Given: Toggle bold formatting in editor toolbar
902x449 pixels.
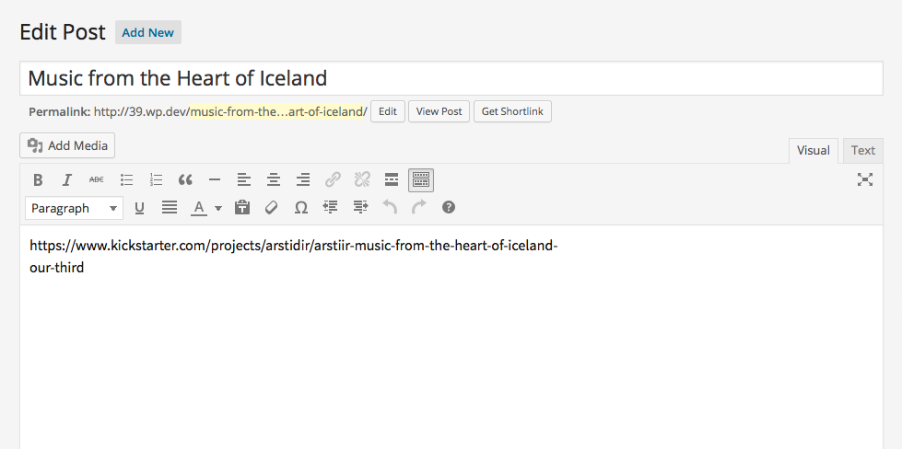Looking at the screenshot, I should (x=38, y=180).
